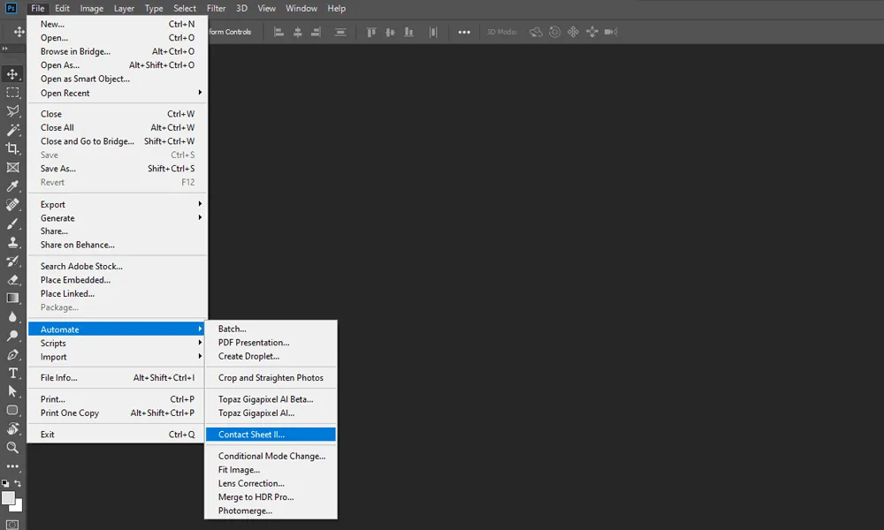This screenshot has width=884, height=530.
Task: Click align right edges icon
Action: 316,32
